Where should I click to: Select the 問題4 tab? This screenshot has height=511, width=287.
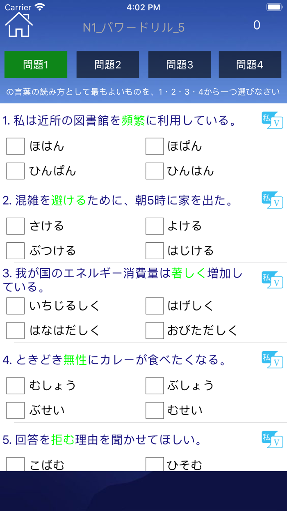pos(250,64)
